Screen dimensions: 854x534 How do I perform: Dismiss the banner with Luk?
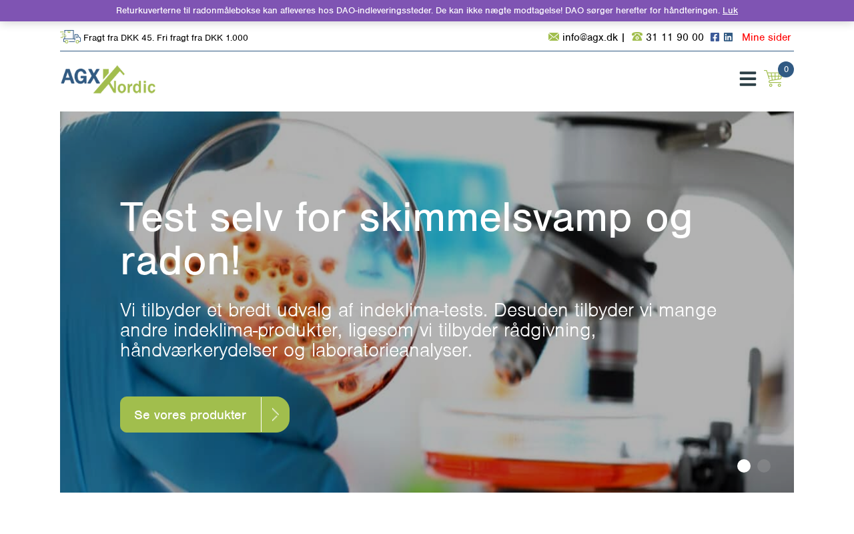click(730, 11)
